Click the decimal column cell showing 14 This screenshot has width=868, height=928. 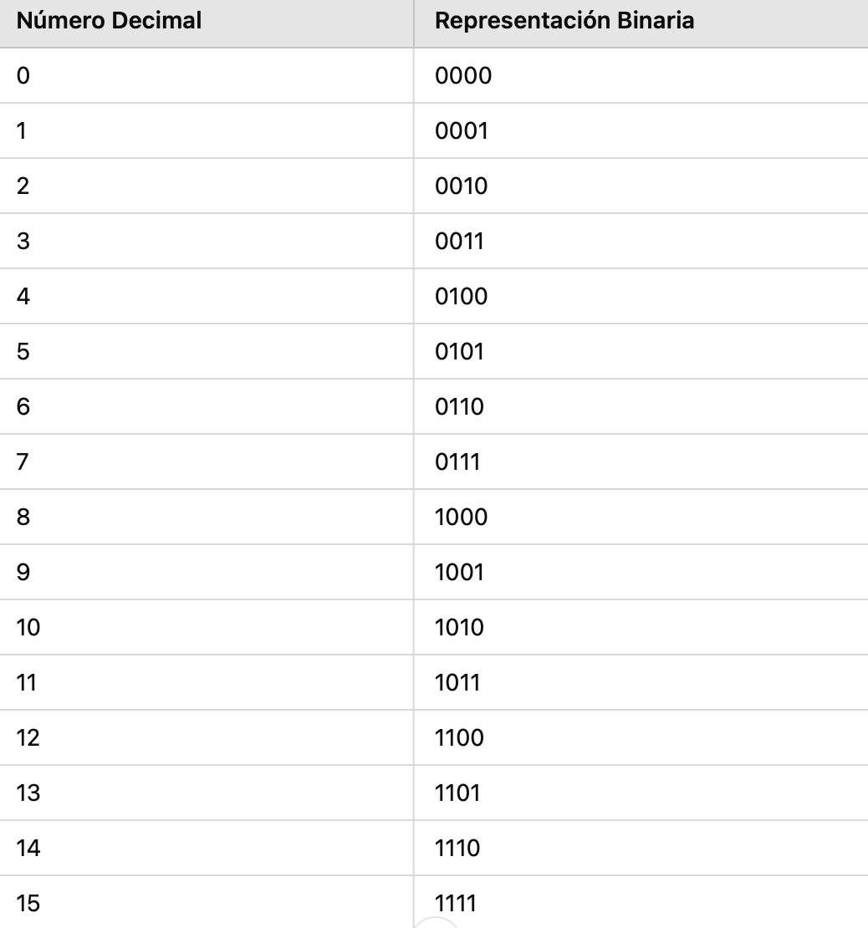[28, 849]
